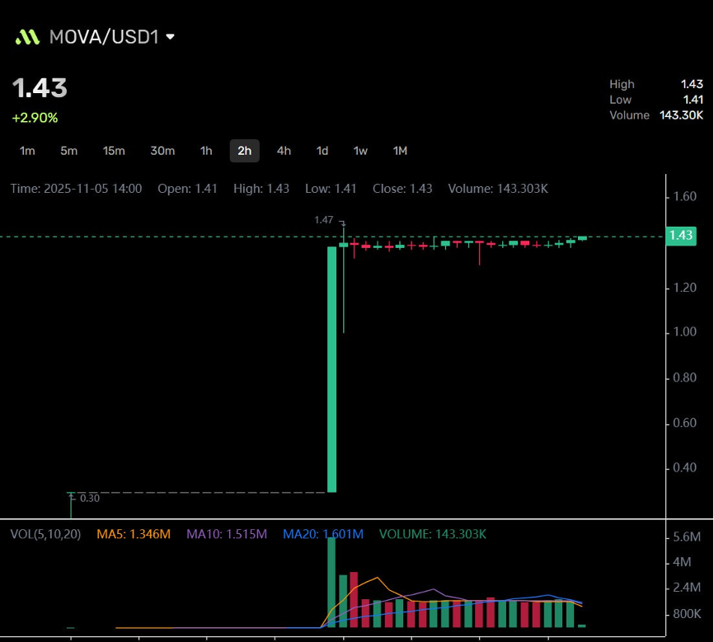
Task: Click the green 1.43 price tag on axis
Action: click(x=681, y=236)
